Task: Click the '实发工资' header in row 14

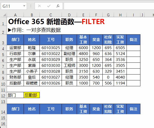Action: click(x=120, y=109)
